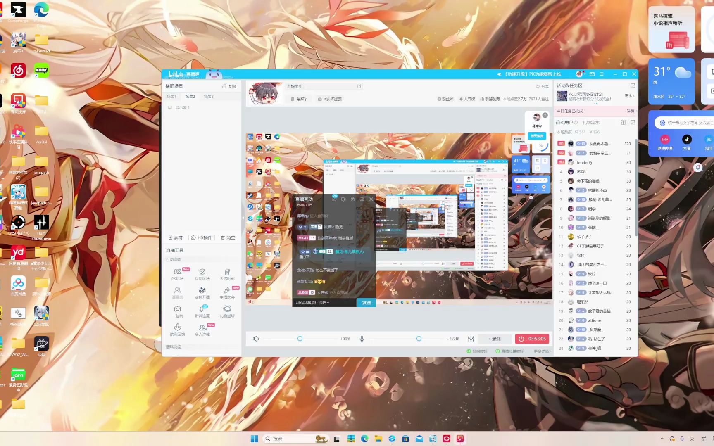
Task: Adjust the microphone volume slider handle
Action: (x=419, y=339)
